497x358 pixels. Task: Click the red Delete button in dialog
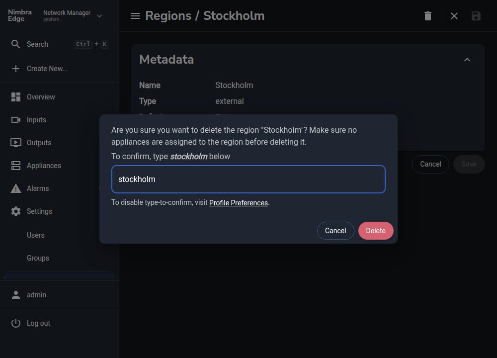coord(376,231)
